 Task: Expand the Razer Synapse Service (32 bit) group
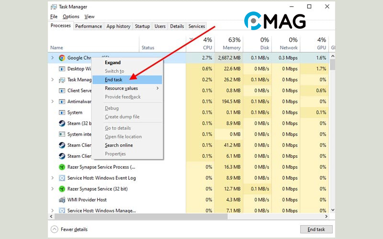point(52,189)
